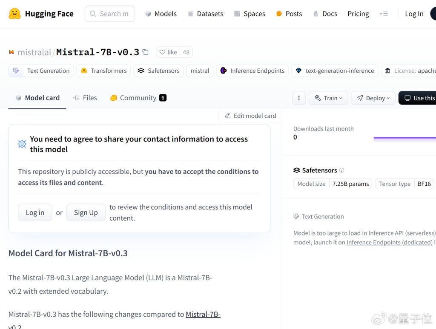This screenshot has width=436, height=329.
Task: Click the Log in button in gate box
Action: tap(35, 213)
